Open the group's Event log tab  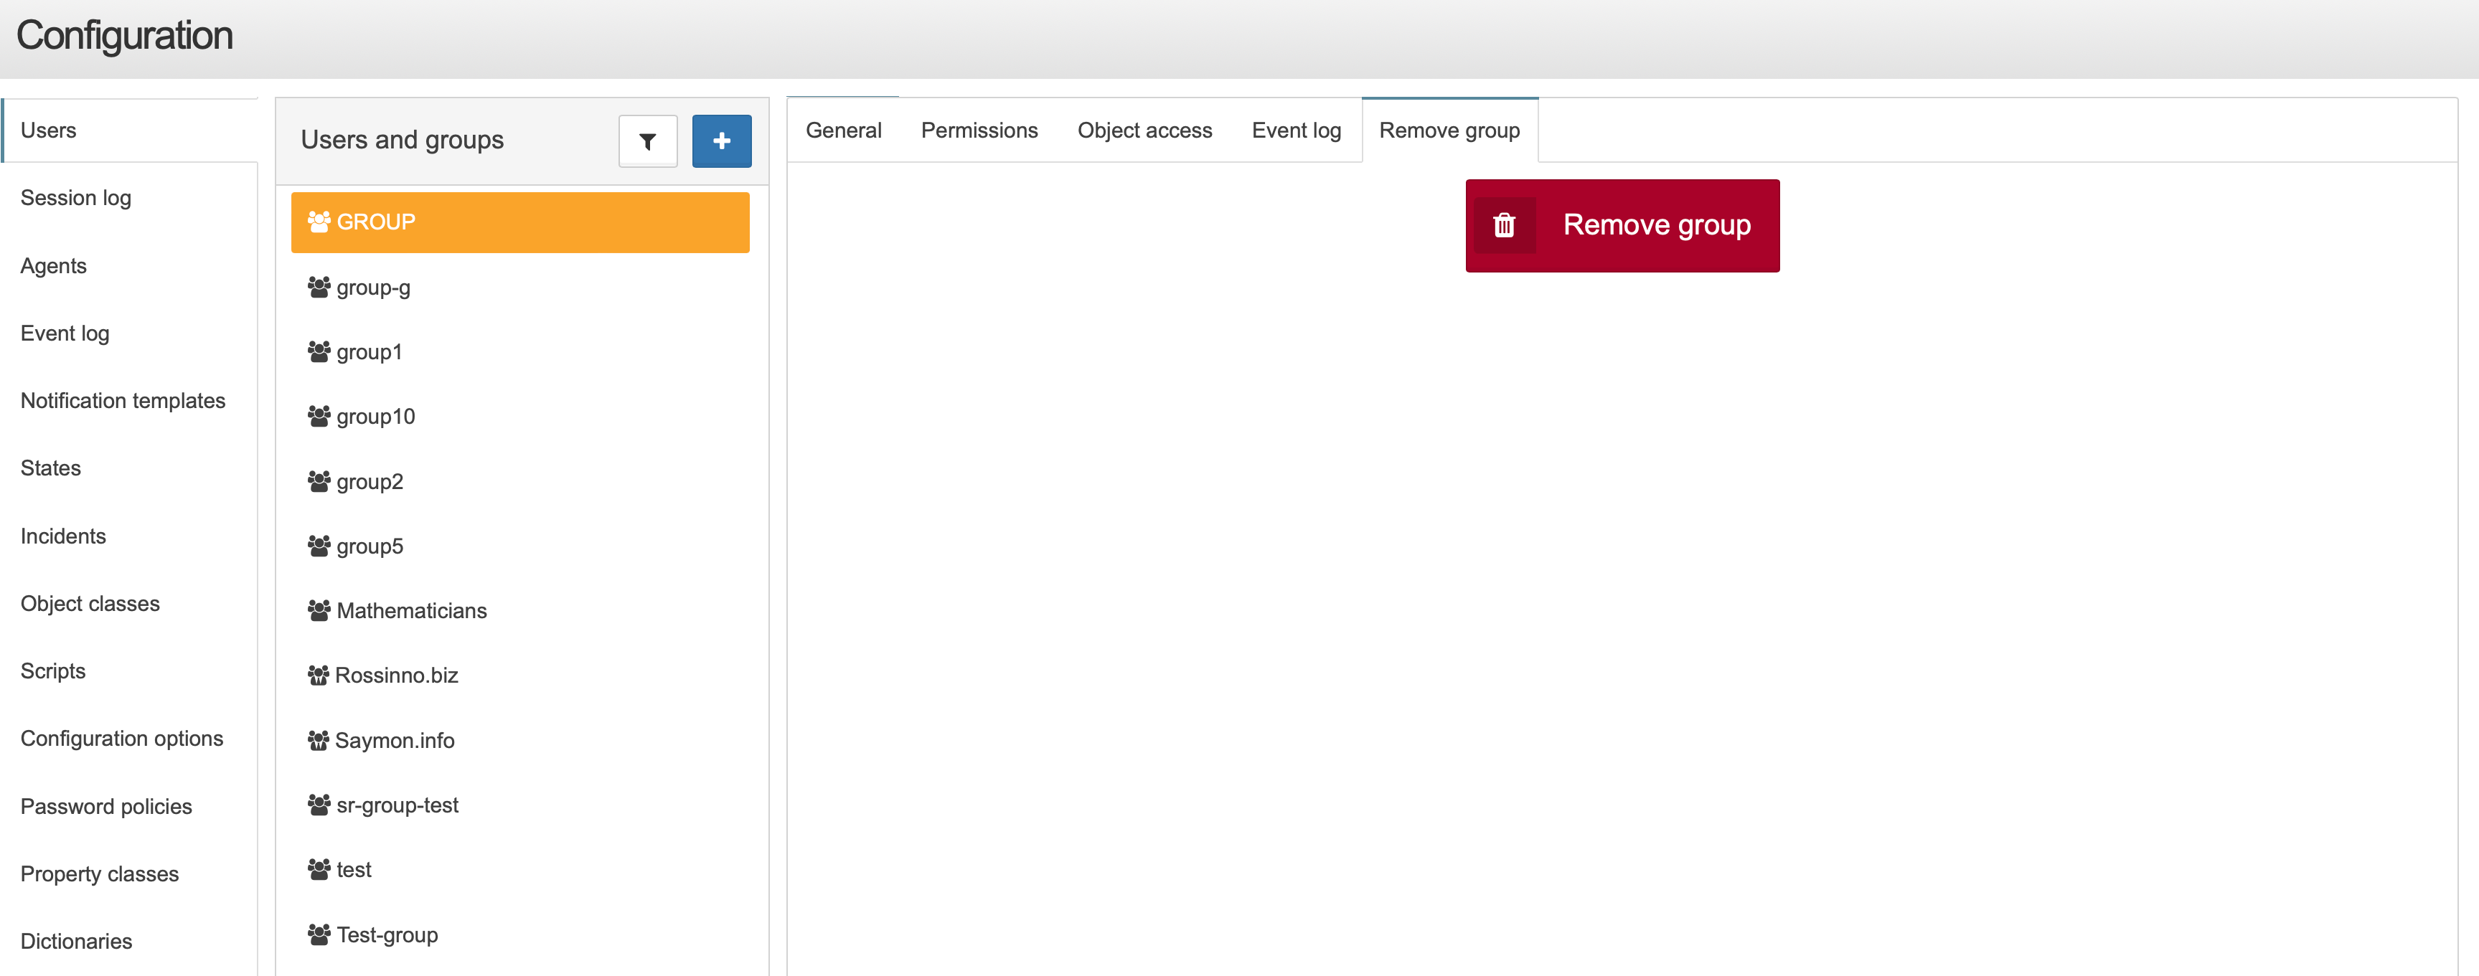[x=1297, y=130]
